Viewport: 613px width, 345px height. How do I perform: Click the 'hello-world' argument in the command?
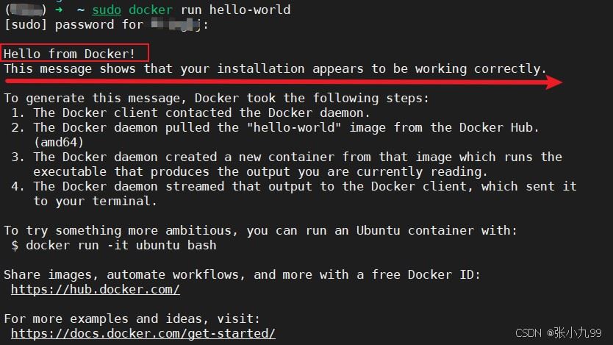[250, 10]
